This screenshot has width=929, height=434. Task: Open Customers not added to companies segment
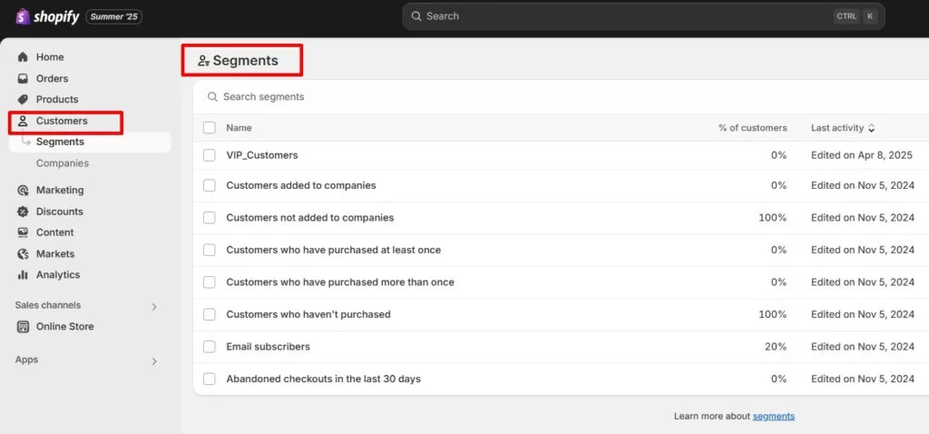(310, 218)
